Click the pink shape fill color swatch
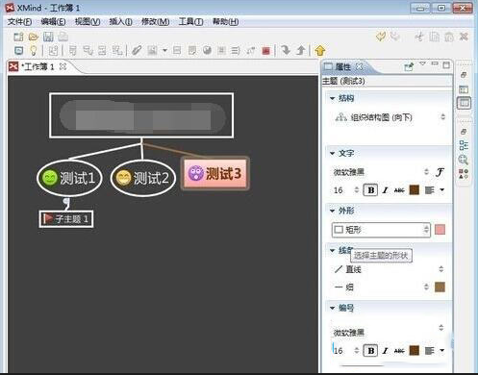Screen dimensions: 478x375 (x=440, y=230)
